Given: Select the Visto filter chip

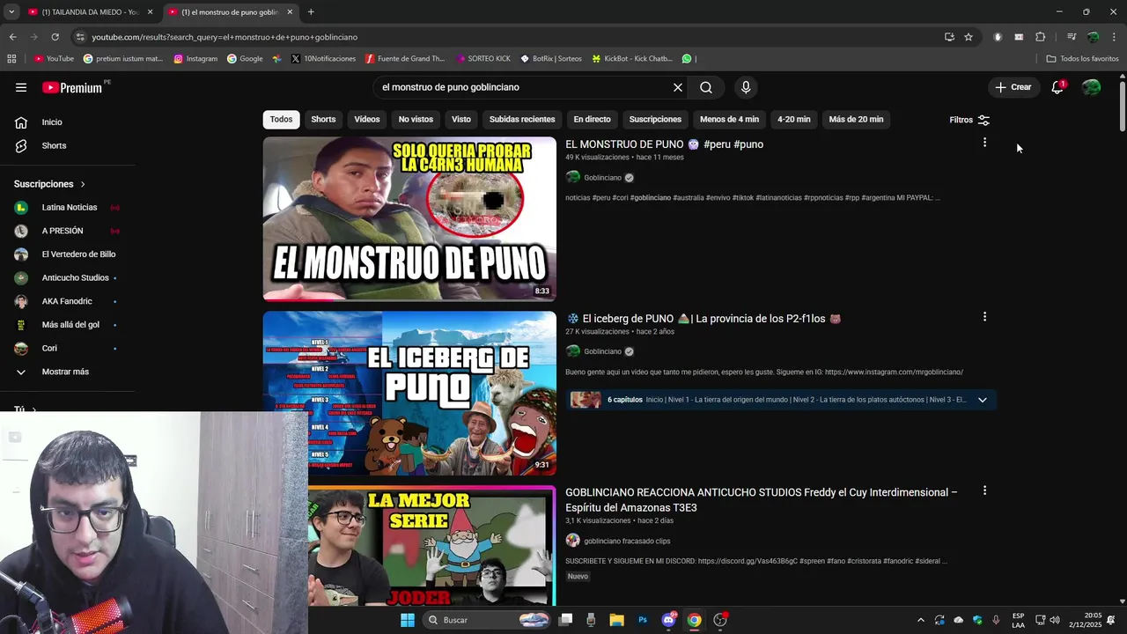Looking at the screenshot, I should 461,120.
